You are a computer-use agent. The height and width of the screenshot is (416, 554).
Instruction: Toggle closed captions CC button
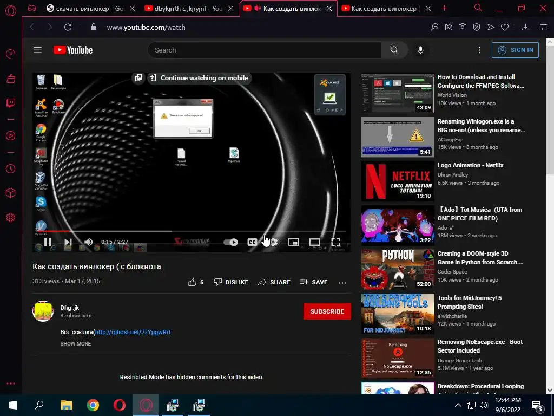coord(252,242)
